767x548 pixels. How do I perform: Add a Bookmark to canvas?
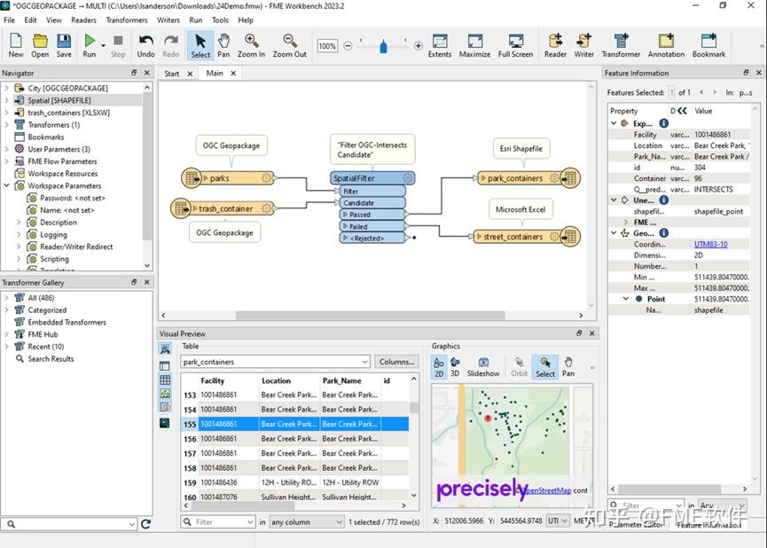click(x=708, y=45)
